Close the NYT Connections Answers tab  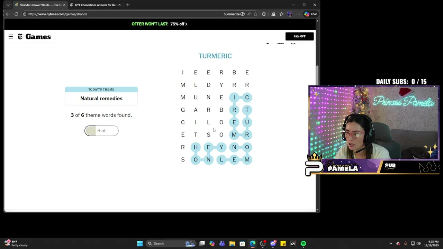point(119,5)
